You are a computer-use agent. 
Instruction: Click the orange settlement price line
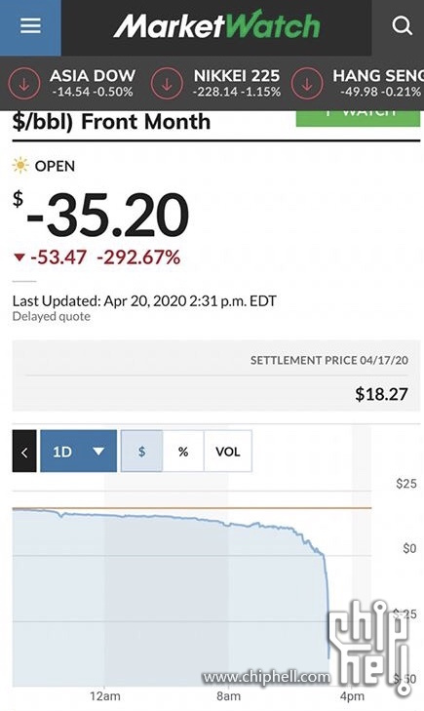[x=192, y=508]
